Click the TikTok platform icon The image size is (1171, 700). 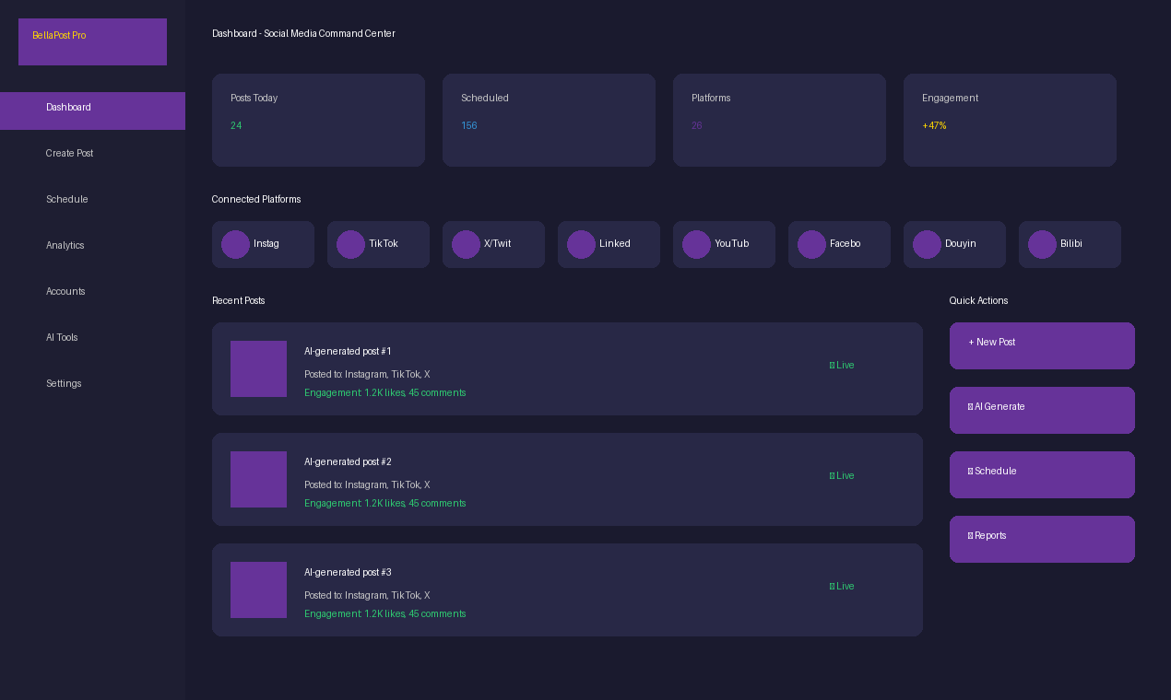tap(350, 244)
